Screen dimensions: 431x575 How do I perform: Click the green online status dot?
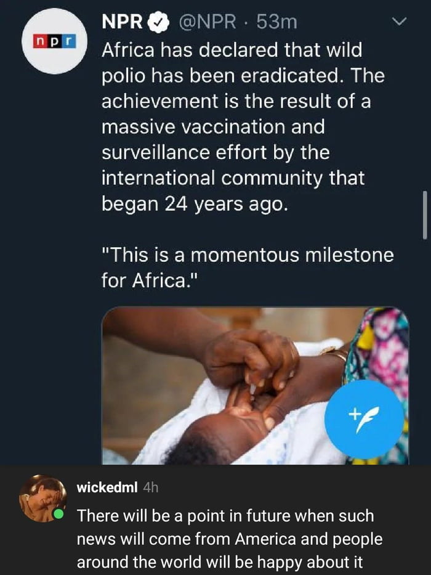coord(58,515)
